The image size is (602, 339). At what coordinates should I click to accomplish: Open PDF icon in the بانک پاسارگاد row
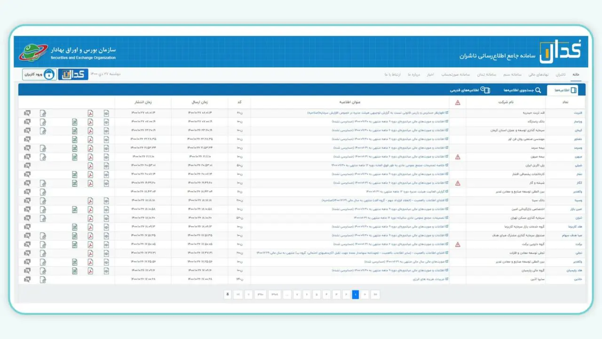pyautogui.click(x=90, y=122)
